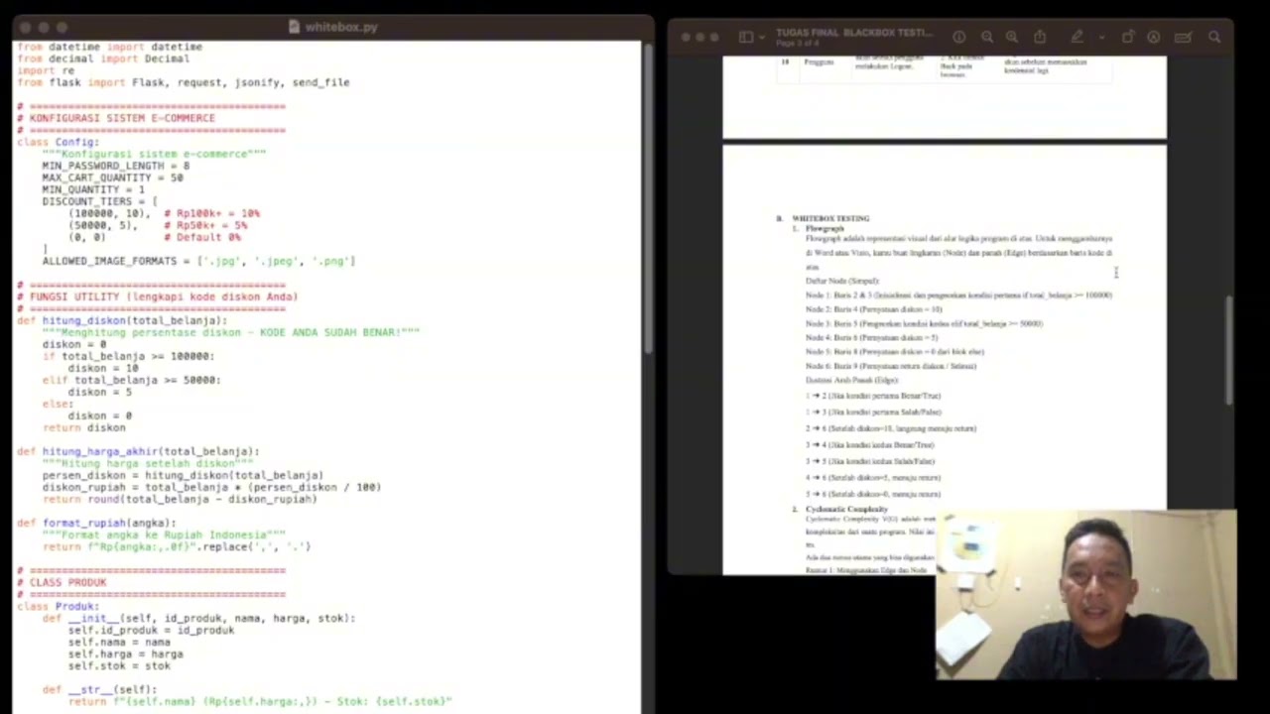Click the "Cyclomatic Complexity" subheading in PDF
Image resolution: width=1270 pixels, height=714 pixels.
846,509
